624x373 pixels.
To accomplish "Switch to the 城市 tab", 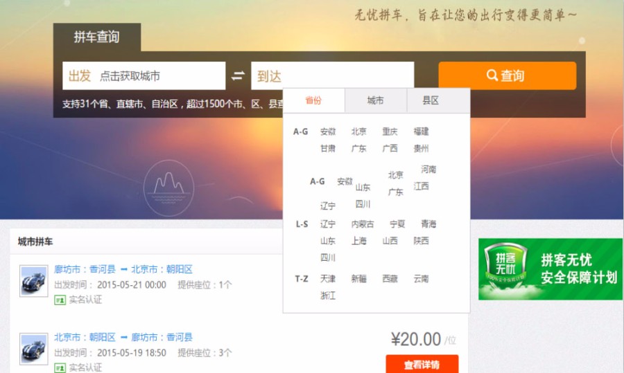I will 375,100.
